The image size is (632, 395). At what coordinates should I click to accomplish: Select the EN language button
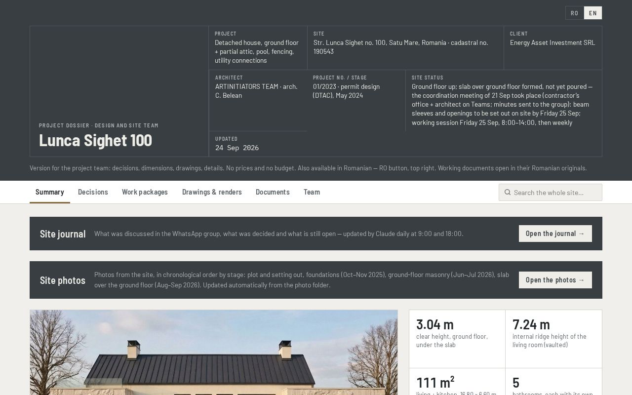pos(593,13)
